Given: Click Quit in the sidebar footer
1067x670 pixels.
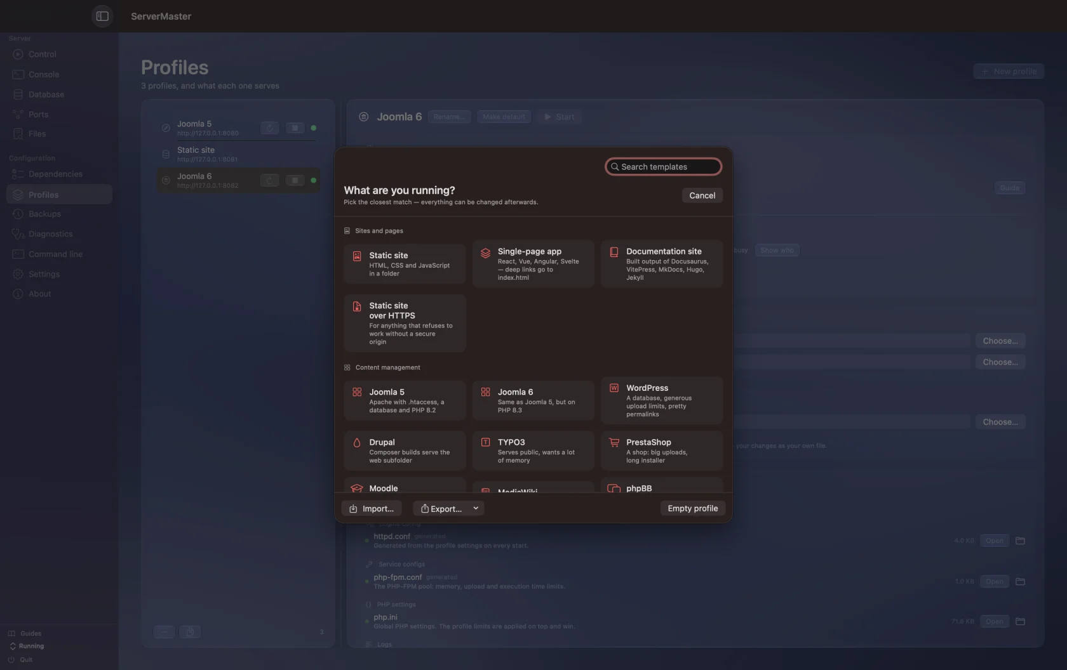Looking at the screenshot, I should 20,659.
